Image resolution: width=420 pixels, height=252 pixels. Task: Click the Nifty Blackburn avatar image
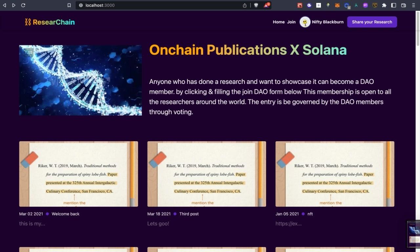tap(305, 22)
